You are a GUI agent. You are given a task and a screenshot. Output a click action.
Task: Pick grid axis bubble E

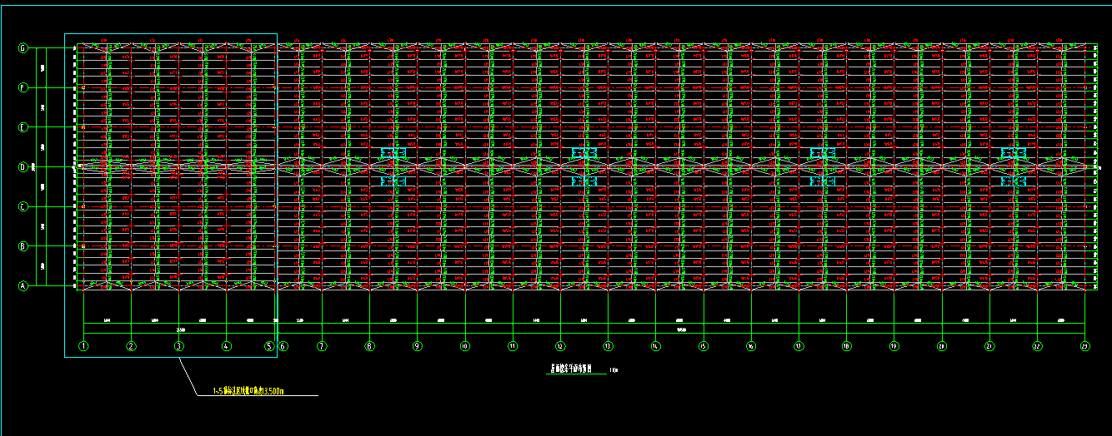click(x=23, y=127)
